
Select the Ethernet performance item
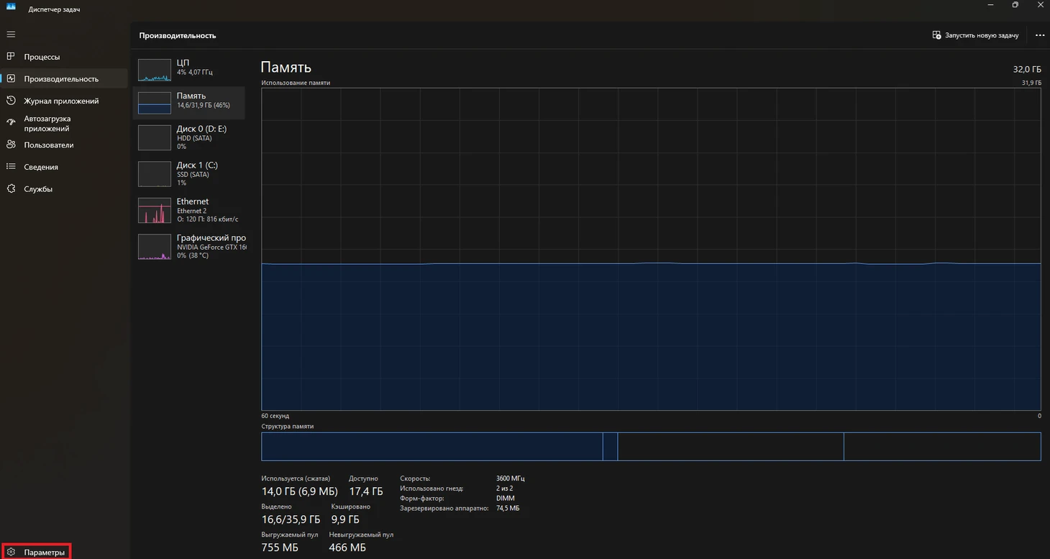point(188,210)
